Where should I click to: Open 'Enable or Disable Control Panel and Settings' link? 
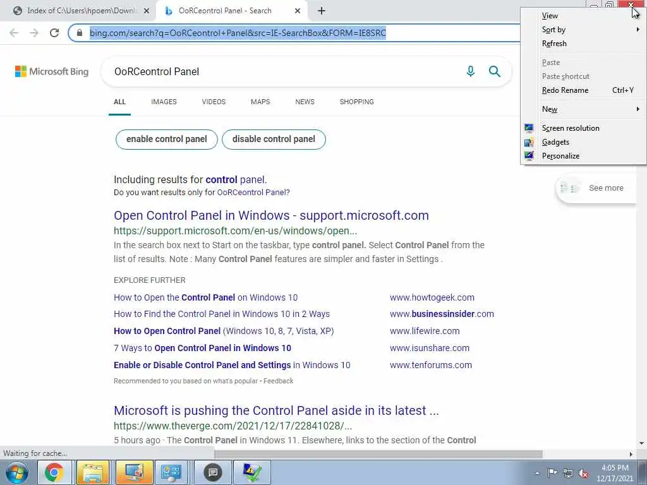point(232,365)
